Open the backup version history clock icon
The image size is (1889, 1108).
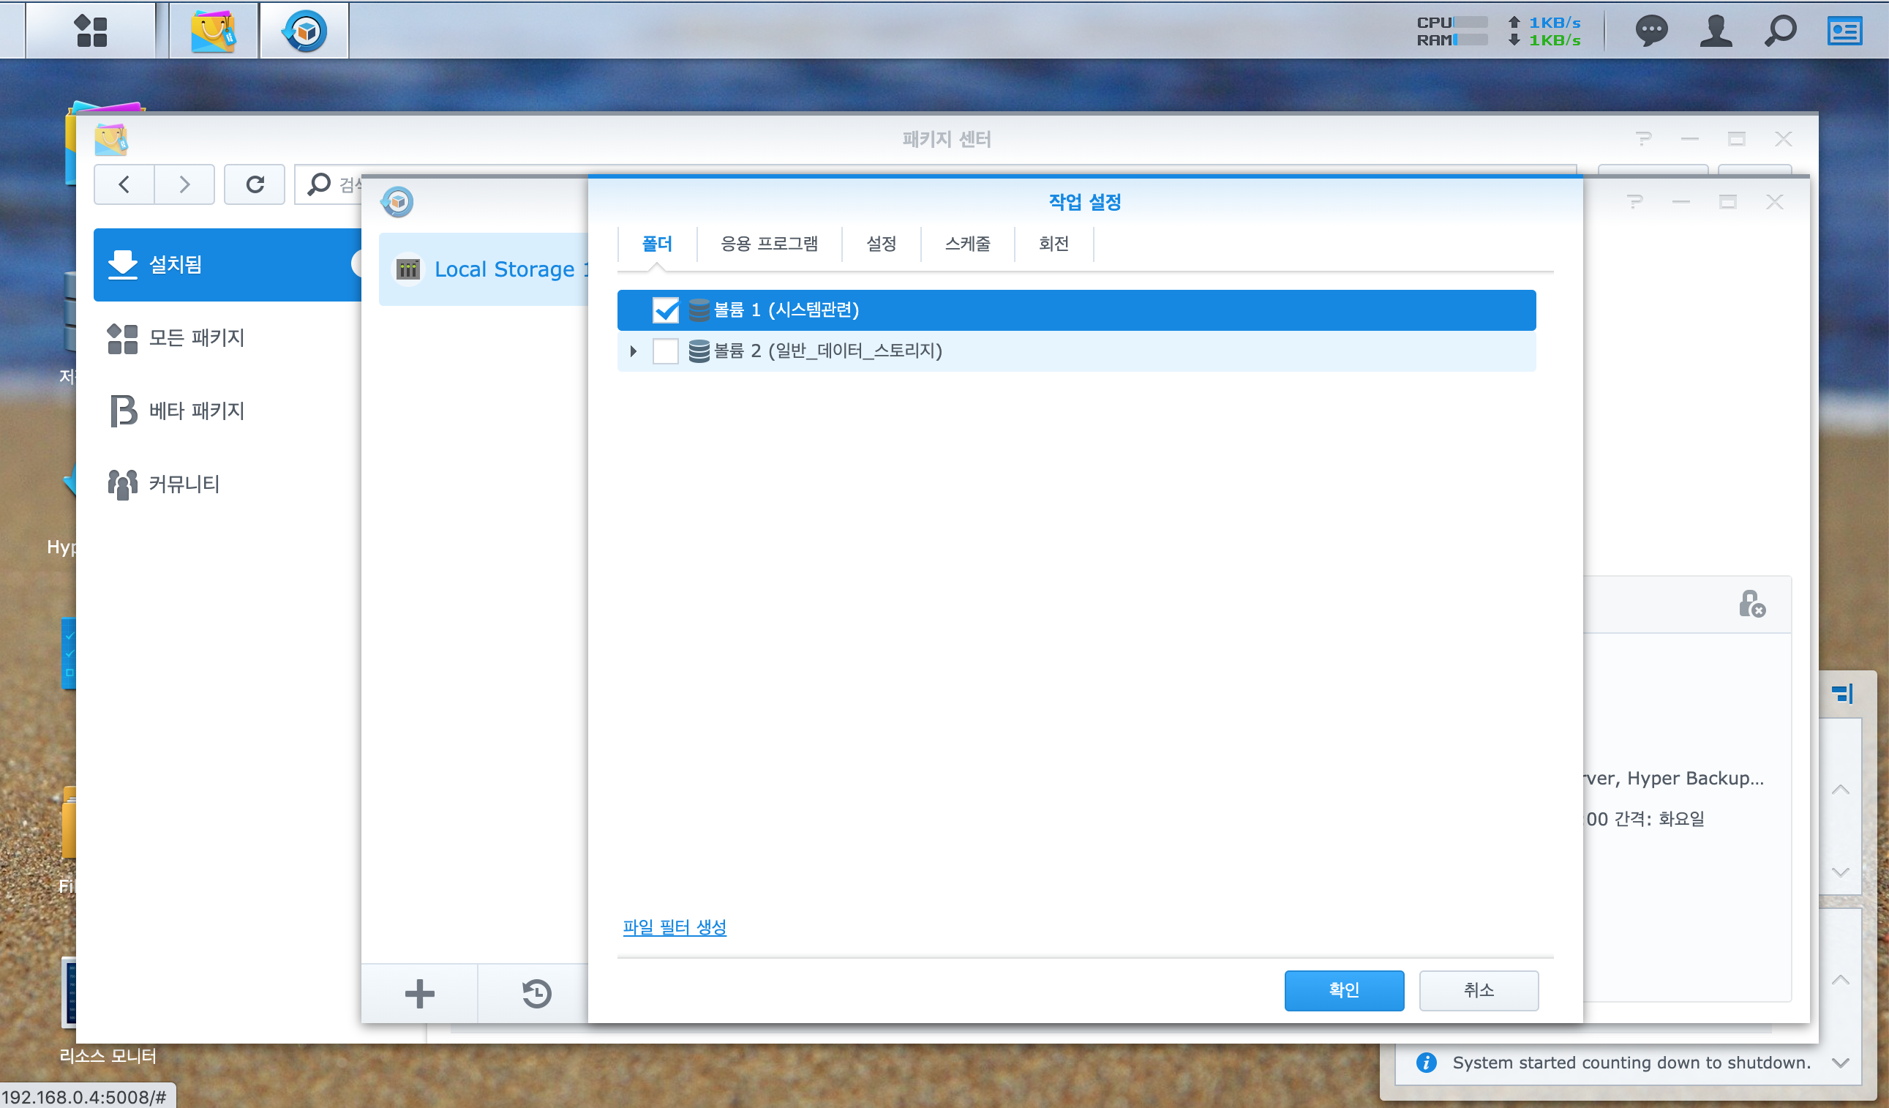pyautogui.click(x=536, y=994)
